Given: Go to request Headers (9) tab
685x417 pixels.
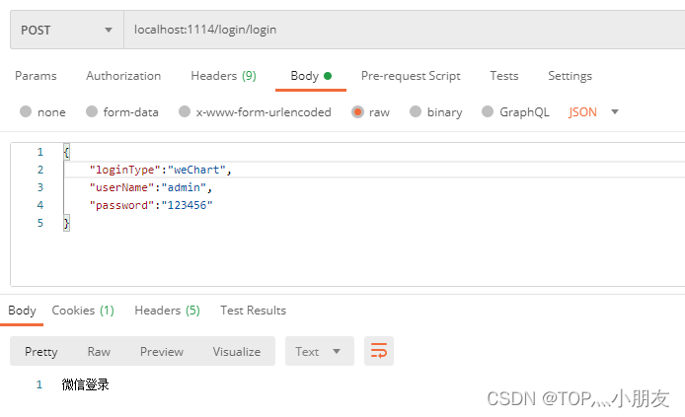Looking at the screenshot, I should 223,76.
